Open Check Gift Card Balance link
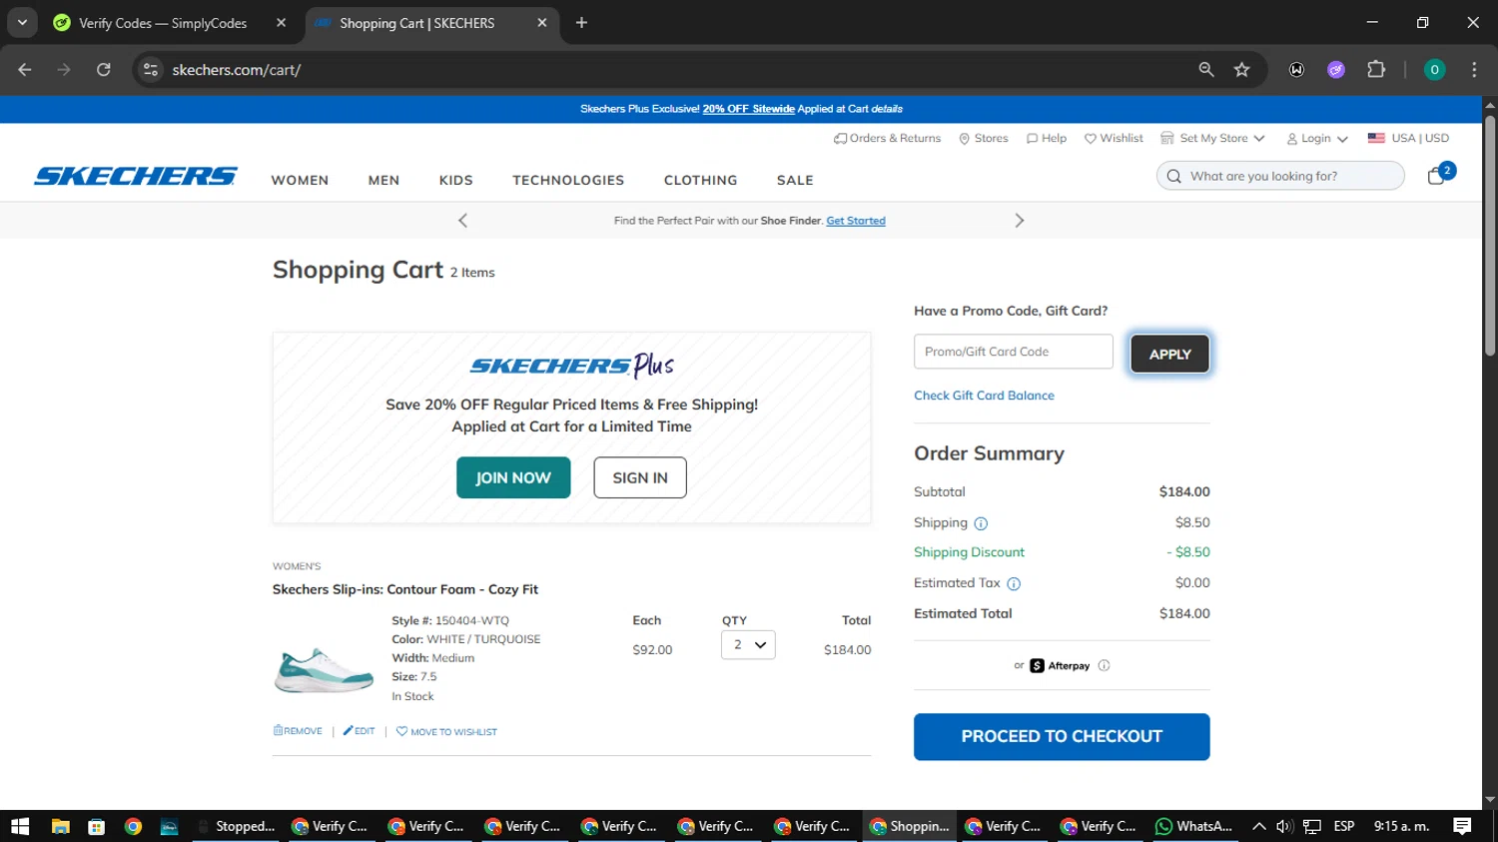 [984, 396]
